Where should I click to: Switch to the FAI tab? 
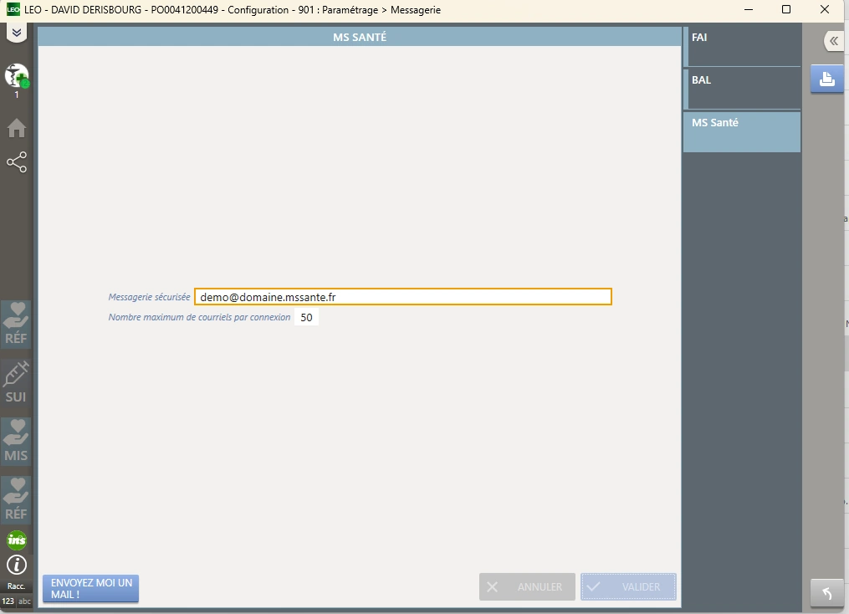(742, 46)
